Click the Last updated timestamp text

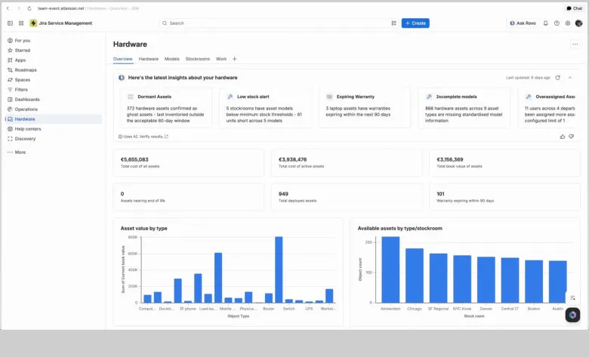(x=528, y=78)
